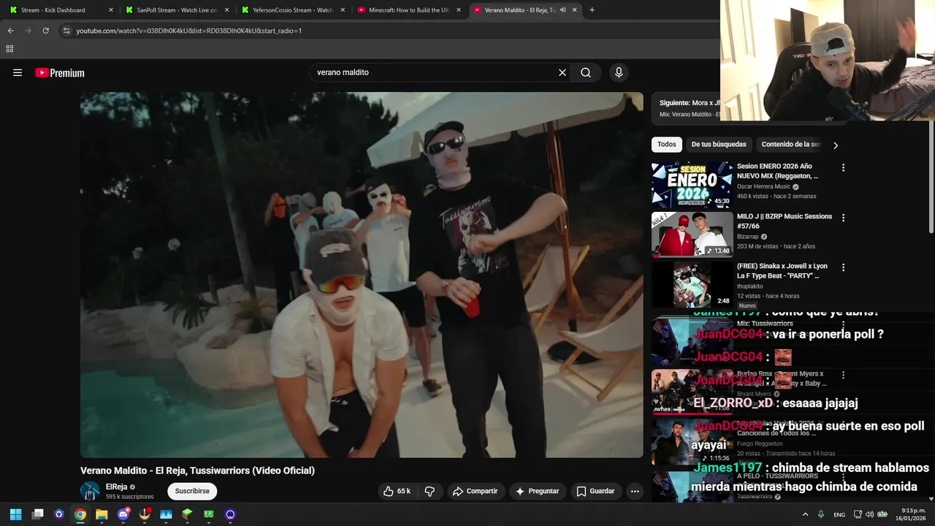The image size is (935, 526).
Task: Go to YouTube Premium home logo
Action: (x=60, y=73)
